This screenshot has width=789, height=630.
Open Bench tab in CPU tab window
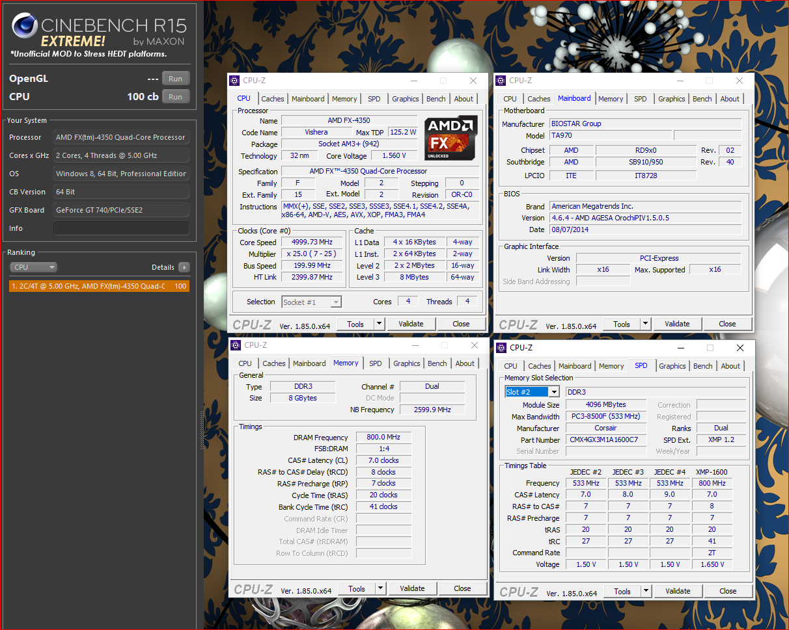436,99
